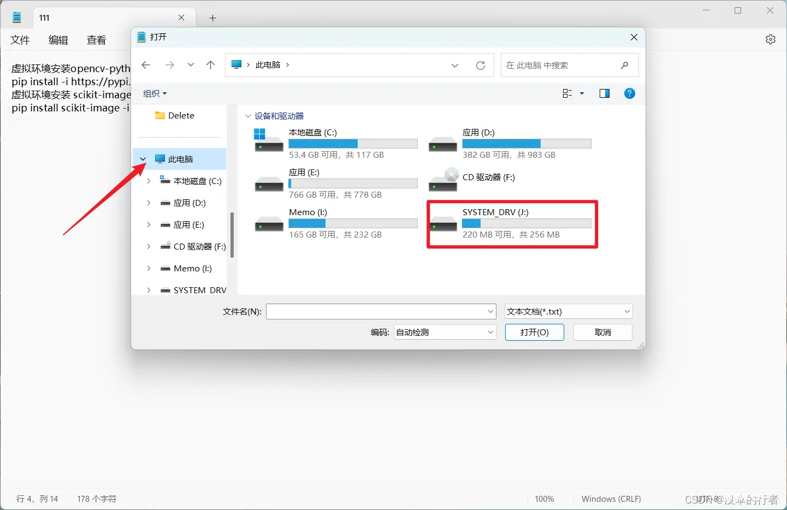Click the 取消 button

coord(603,332)
